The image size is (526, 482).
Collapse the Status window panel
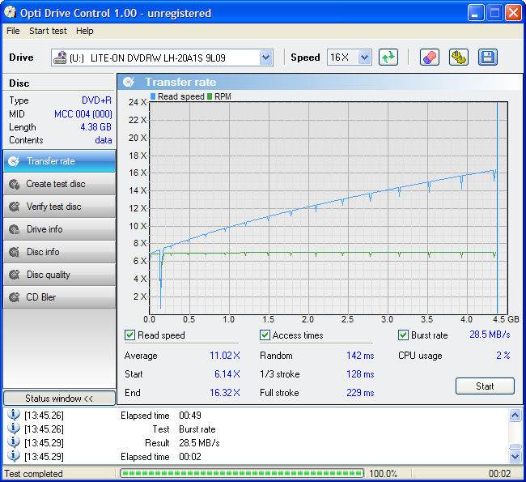59,399
